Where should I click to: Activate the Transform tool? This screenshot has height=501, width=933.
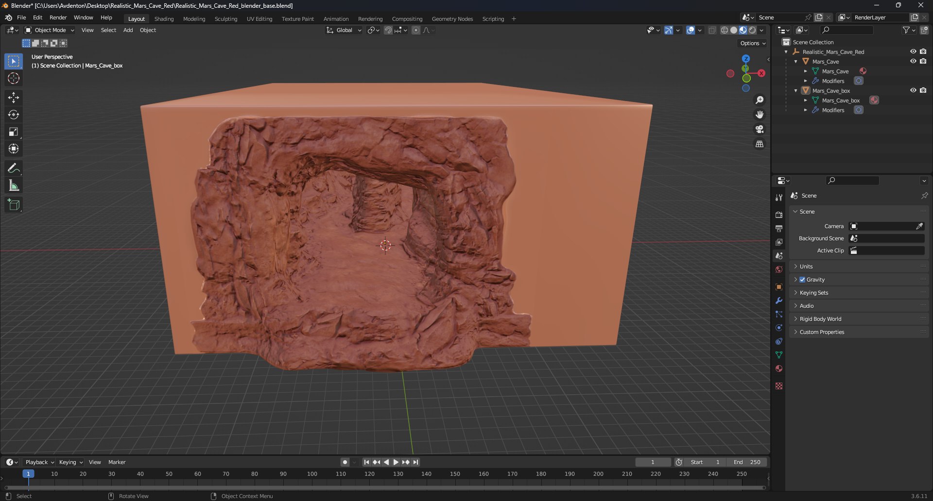14,149
